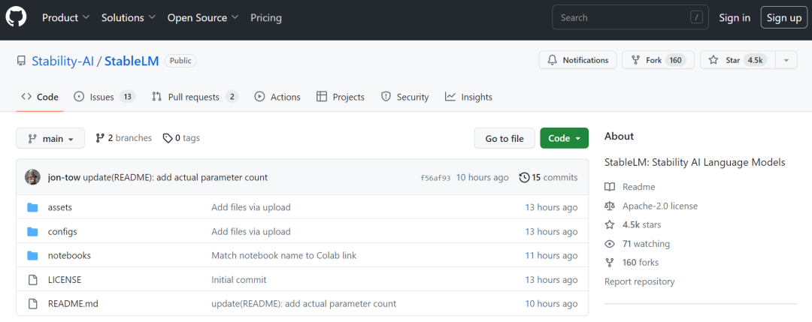Open the green Code dropdown button
This screenshot has height=322, width=812.
coord(564,138)
